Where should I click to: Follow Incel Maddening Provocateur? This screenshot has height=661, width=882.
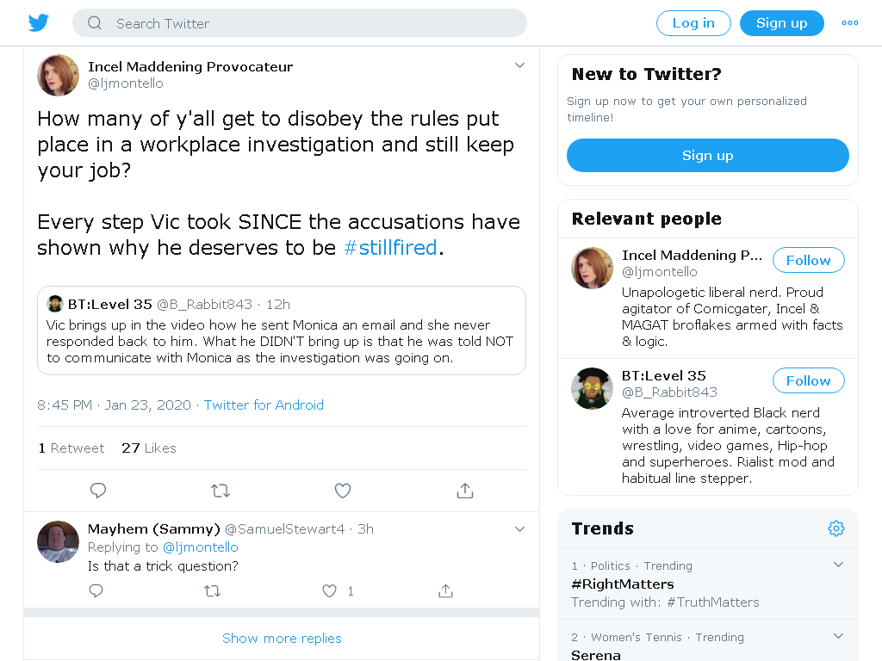(x=808, y=260)
